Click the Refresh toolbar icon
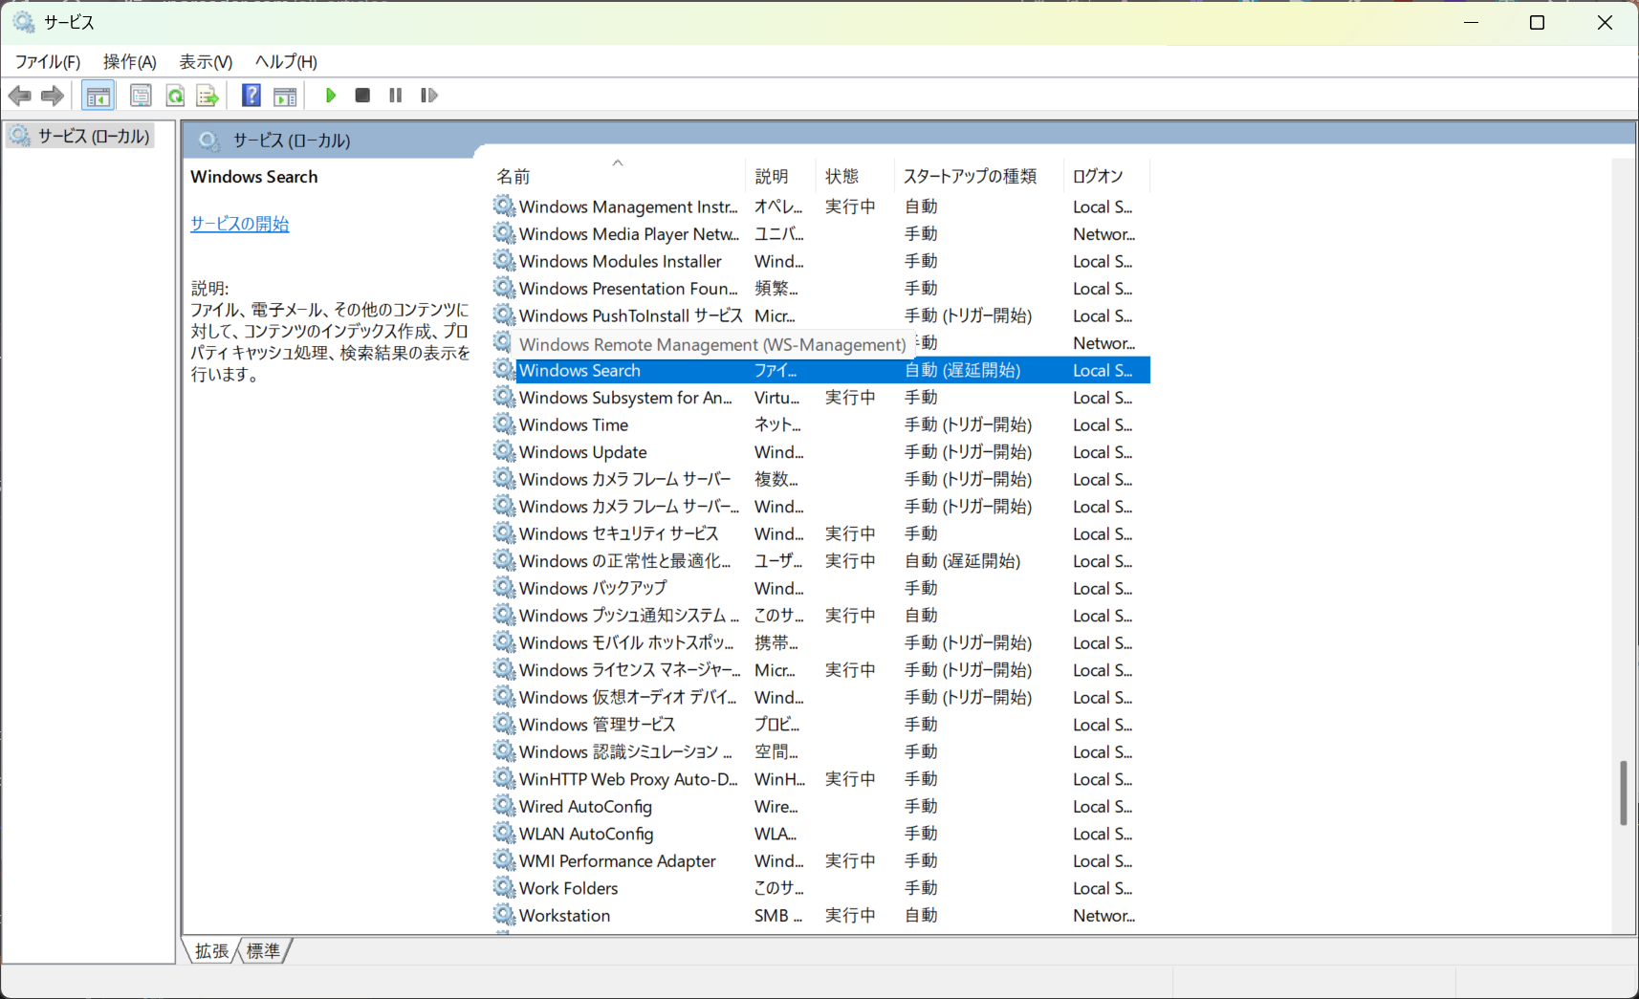The width and height of the screenshot is (1639, 999). pyautogui.click(x=175, y=96)
